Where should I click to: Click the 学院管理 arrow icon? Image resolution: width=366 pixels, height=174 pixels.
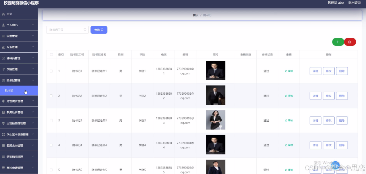[x=3, y=69]
